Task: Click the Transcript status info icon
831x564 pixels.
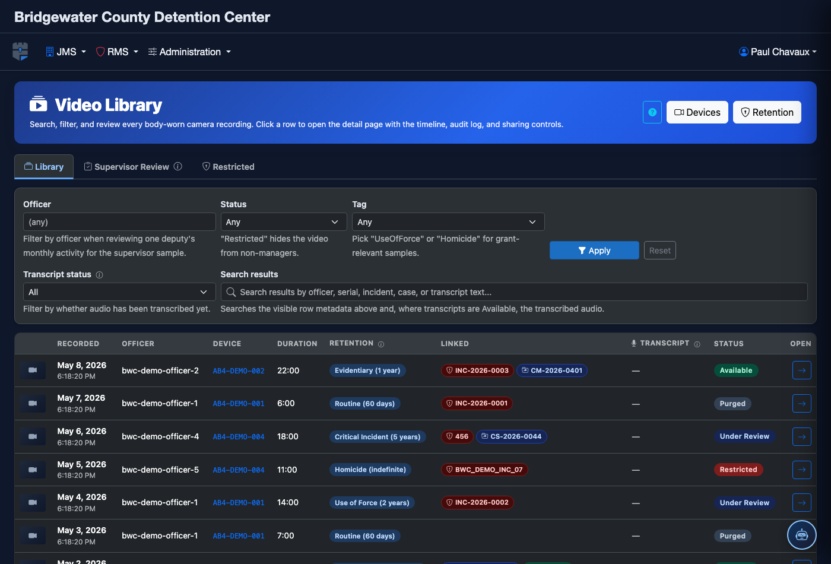Action: (x=99, y=275)
